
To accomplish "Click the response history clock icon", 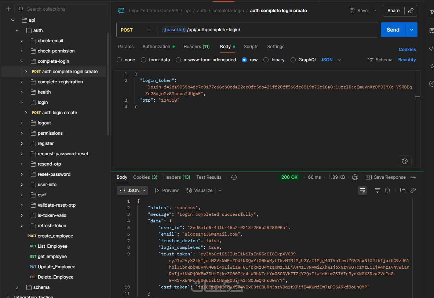I will click(x=234, y=177).
